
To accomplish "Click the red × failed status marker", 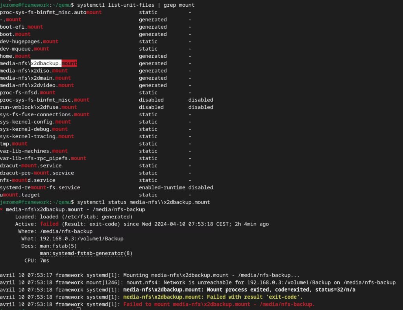I will (x=2, y=209).
